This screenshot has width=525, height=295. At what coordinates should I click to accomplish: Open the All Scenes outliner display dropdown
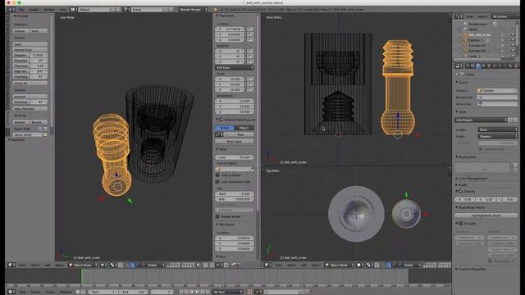[504, 16]
